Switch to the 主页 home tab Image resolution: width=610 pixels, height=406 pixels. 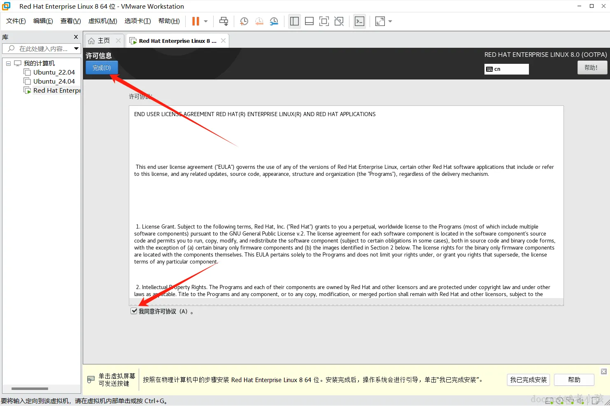point(103,41)
